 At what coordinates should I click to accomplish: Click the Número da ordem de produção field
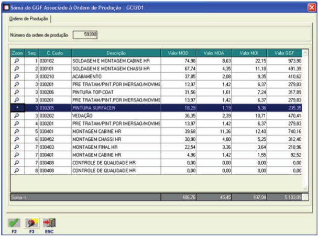tap(85, 35)
